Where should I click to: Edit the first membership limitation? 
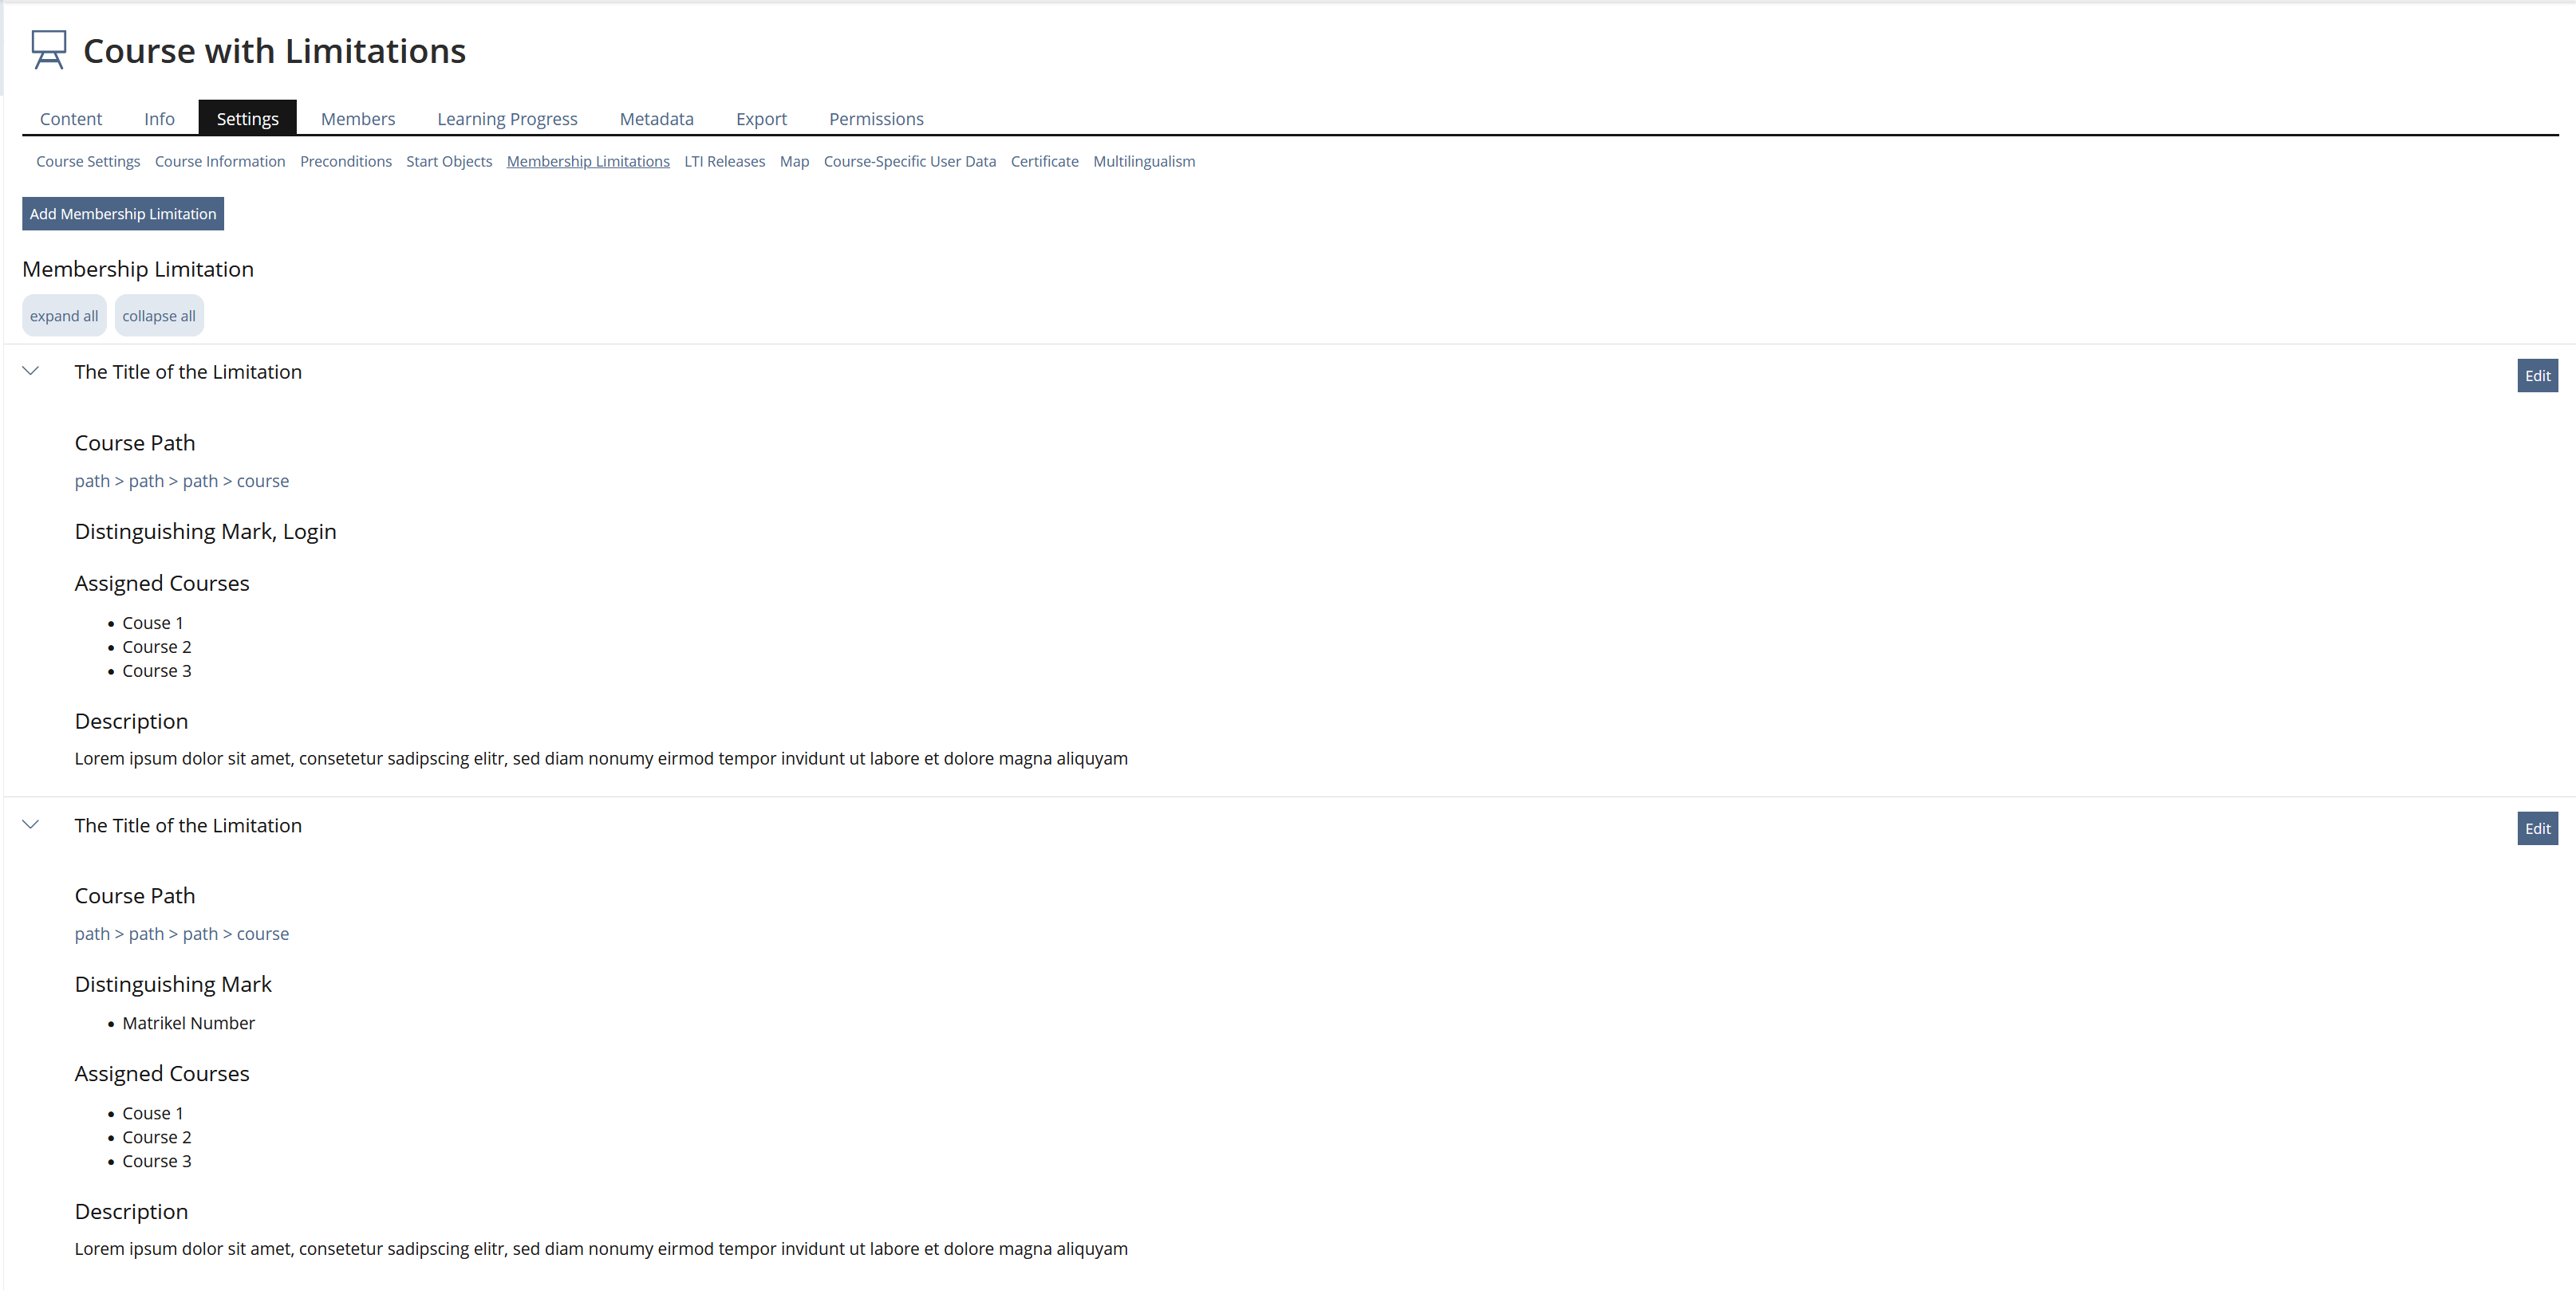[x=2536, y=376]
